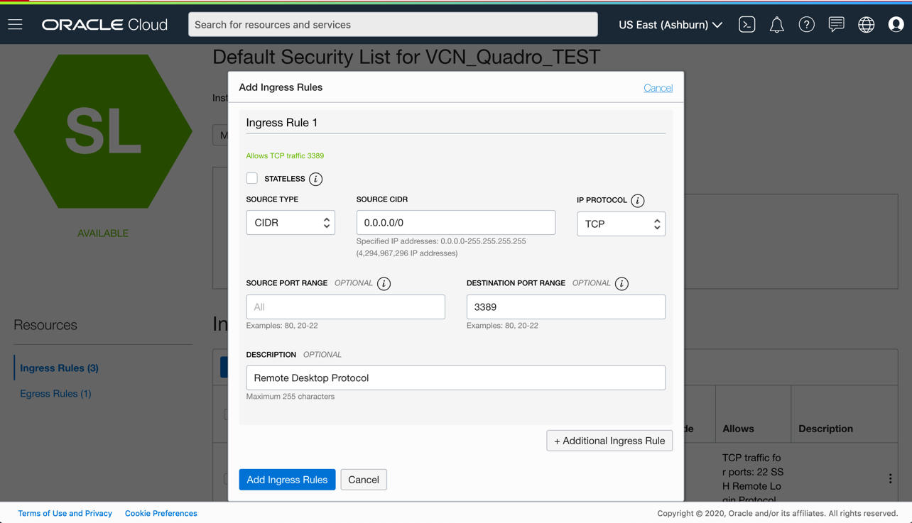Open the IP PROTOCOL dropdown showing TCP

click(621, 224)
